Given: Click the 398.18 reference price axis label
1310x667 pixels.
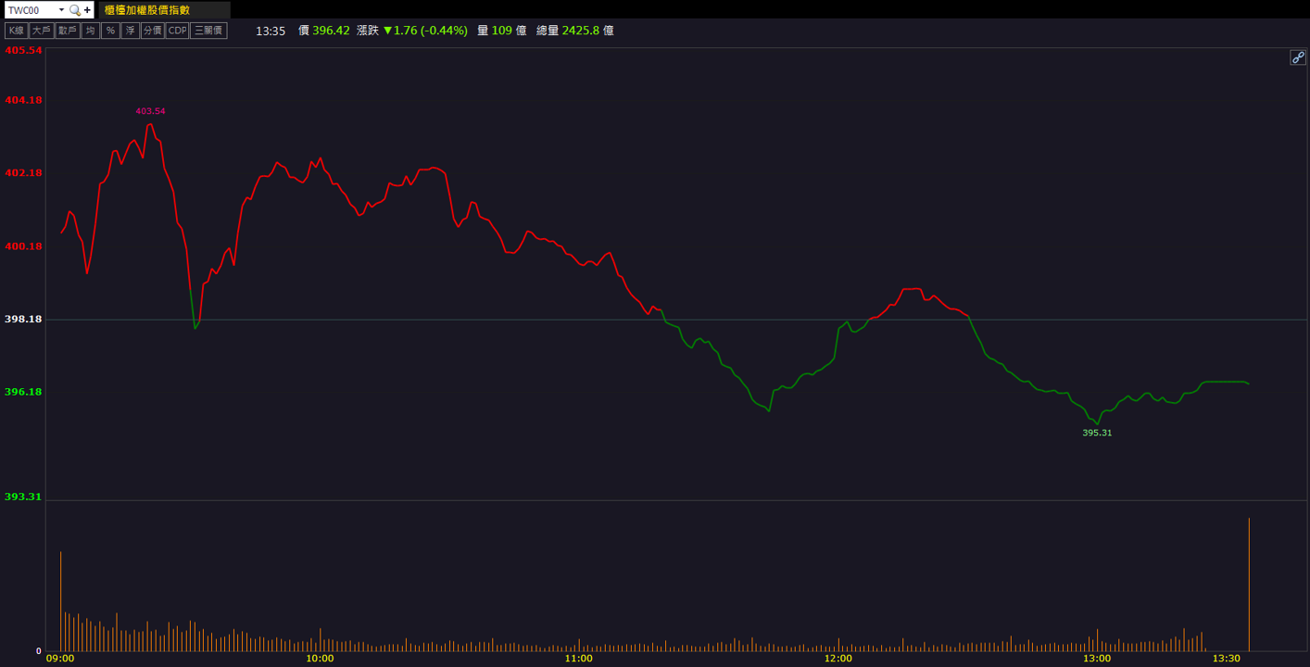Looking at the screenshot, I should click(x=23, y=319).
